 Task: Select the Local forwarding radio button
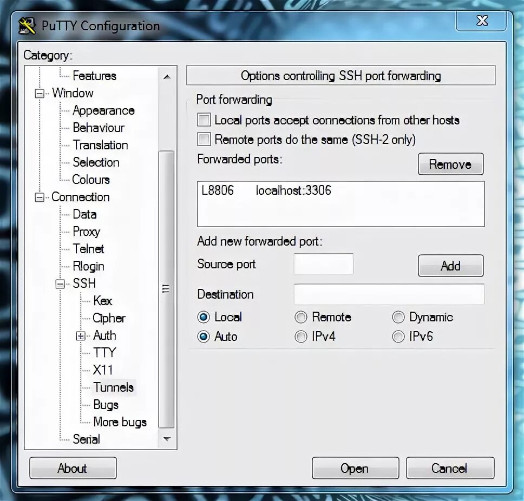(204, 317)
